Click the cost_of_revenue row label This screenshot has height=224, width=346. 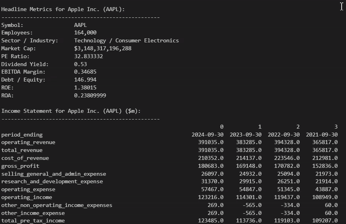[25, 158]
